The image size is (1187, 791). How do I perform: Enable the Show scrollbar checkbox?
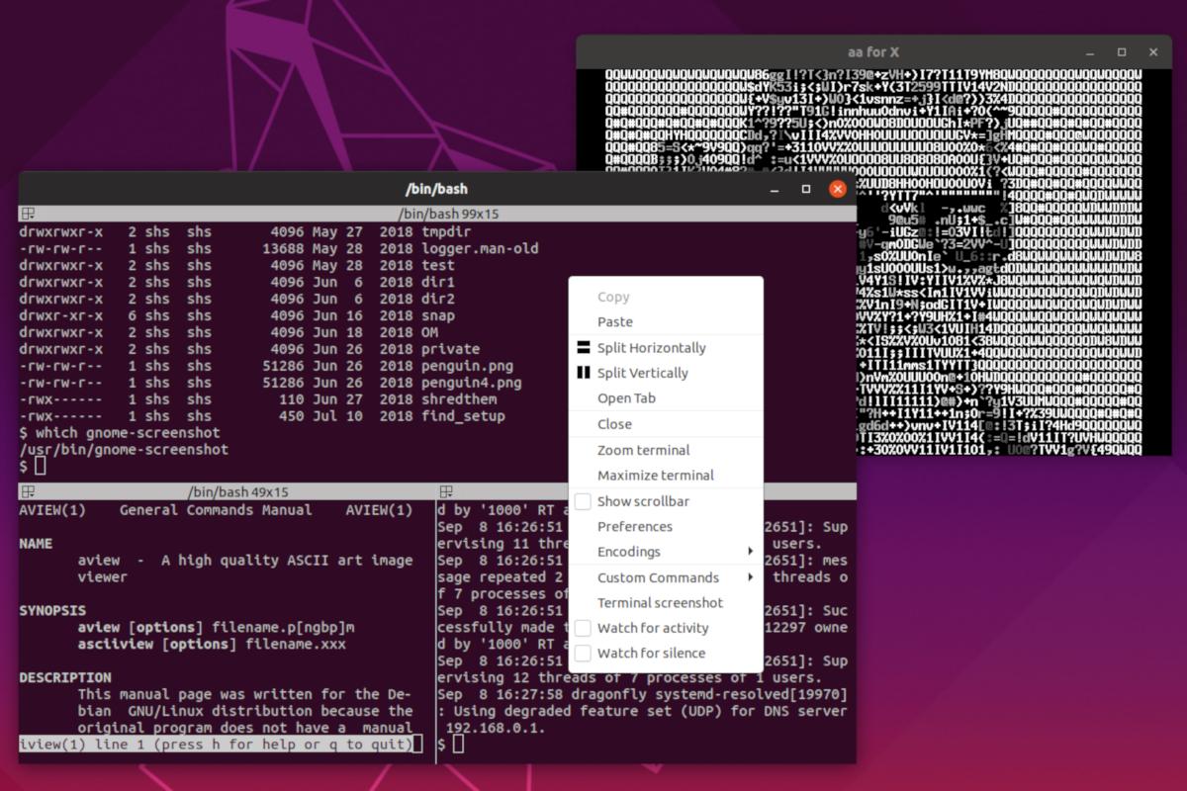pyautogui.click(x=584, y=501)
